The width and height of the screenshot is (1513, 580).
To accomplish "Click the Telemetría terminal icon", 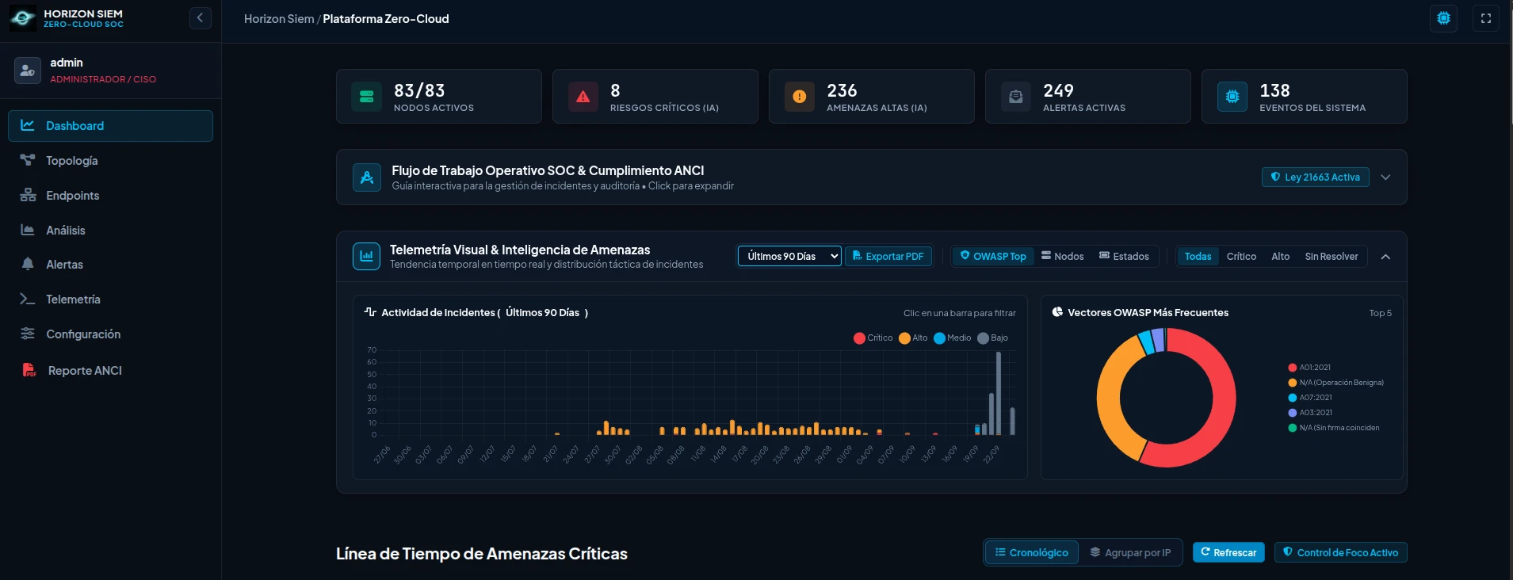I will (x=28, y=299).
